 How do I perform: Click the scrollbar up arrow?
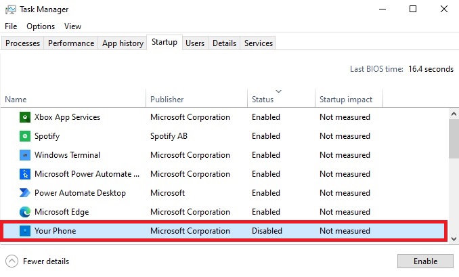pos(454,114)
